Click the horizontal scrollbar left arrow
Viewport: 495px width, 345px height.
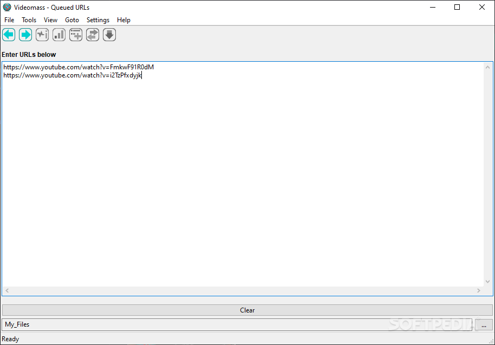click(7, 290)
